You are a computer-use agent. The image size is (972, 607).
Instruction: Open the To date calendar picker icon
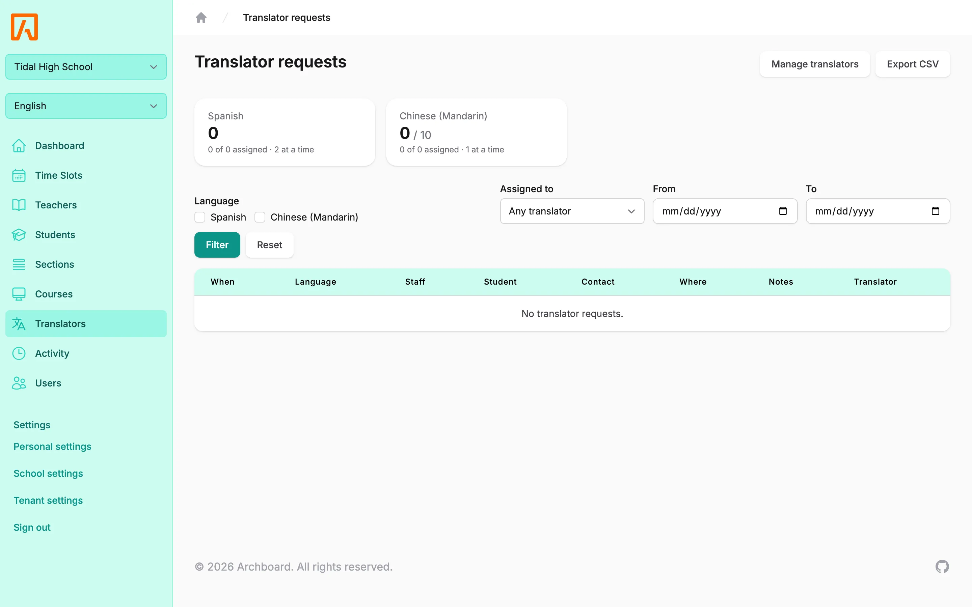936,211
